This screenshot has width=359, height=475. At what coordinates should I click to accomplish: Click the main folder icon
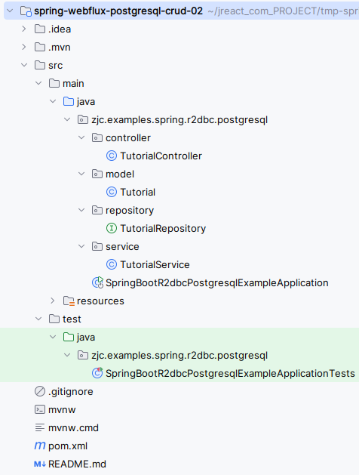[54, 83]
